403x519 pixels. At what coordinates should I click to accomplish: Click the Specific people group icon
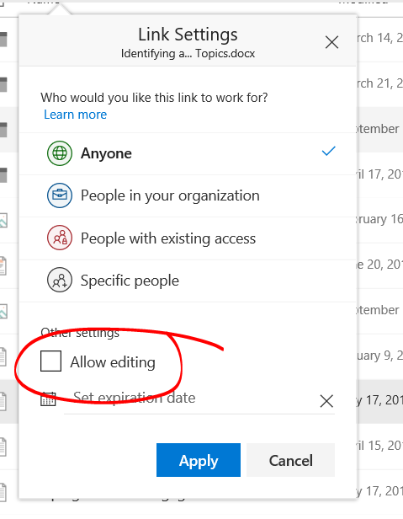pyautogui.click(x=60, y=280)
